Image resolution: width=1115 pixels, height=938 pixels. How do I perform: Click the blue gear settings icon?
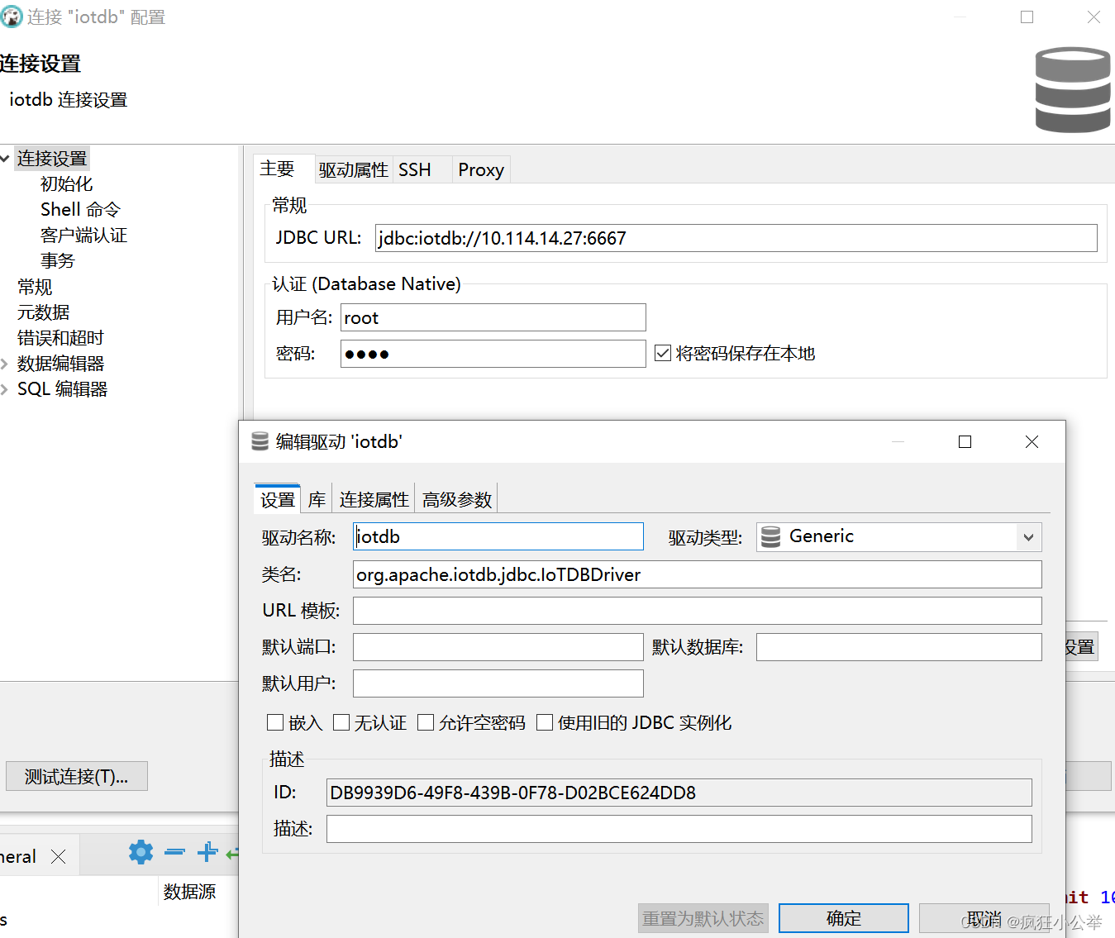141,852
